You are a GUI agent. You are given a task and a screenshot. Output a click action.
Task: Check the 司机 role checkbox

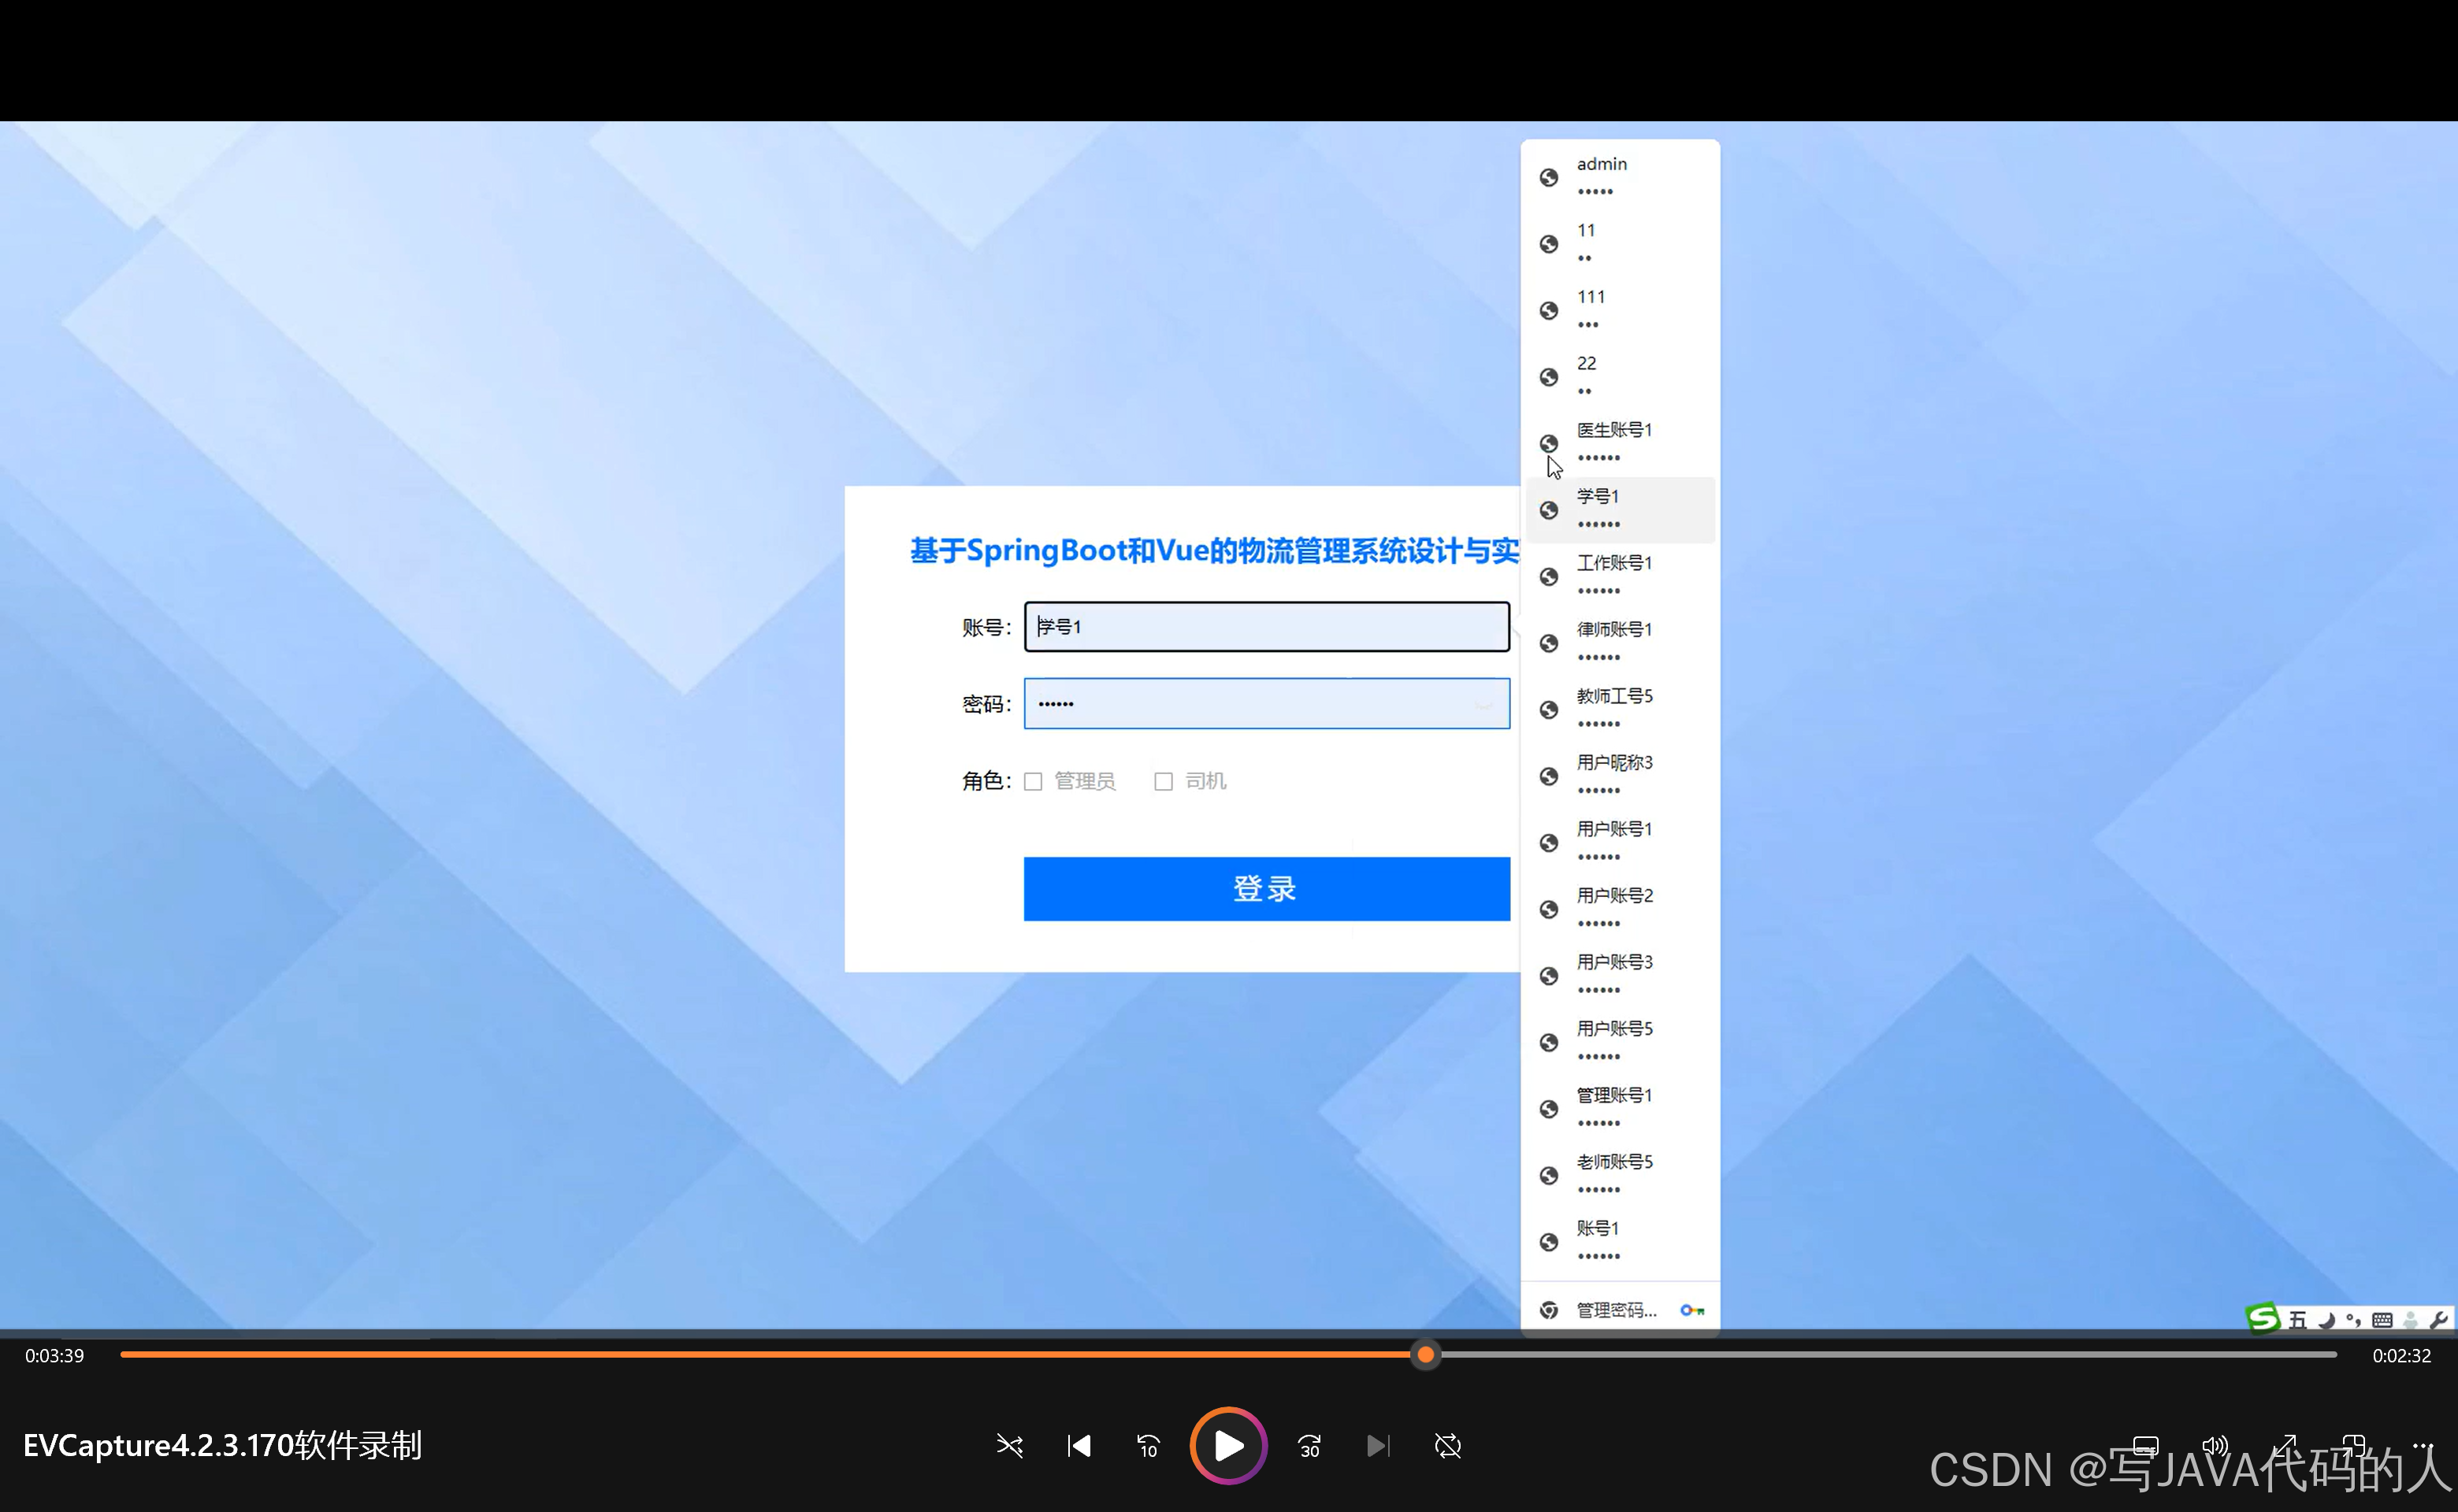1164,781
